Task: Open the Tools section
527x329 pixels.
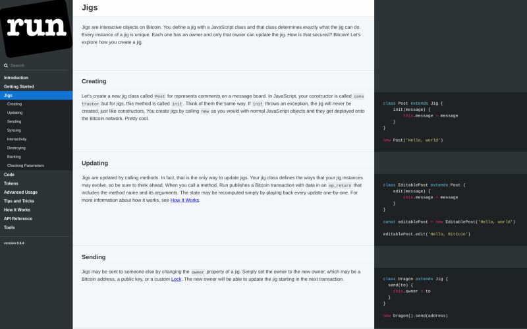Action: [9, 227]
